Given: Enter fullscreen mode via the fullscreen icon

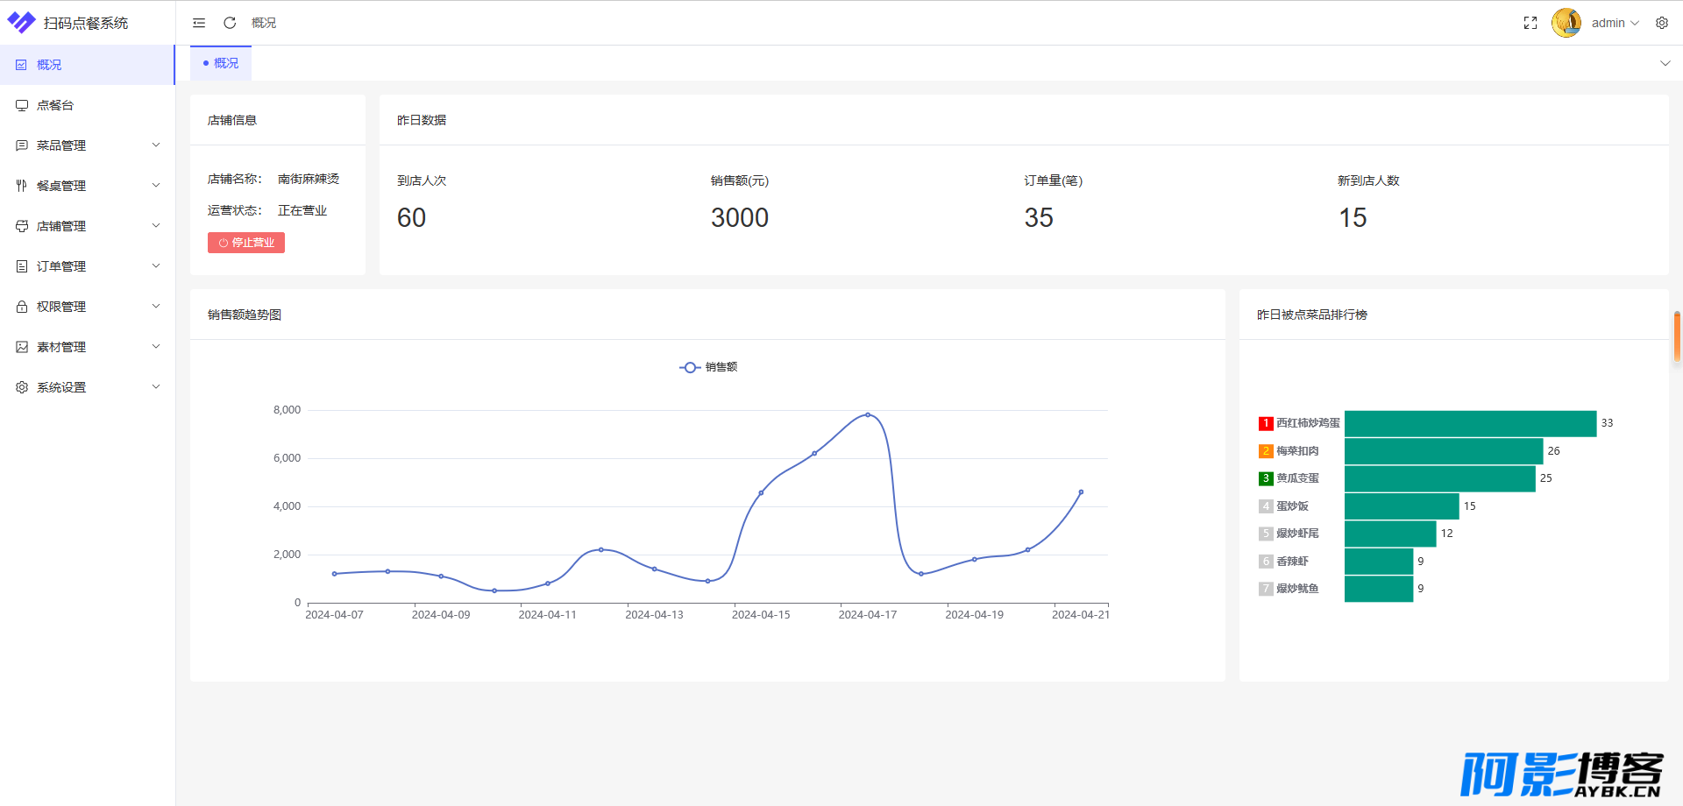Looking at the screenshot, I should pos(1530,23).
